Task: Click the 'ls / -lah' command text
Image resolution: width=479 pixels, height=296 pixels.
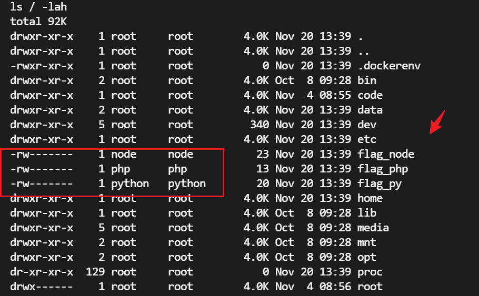Action: click(x=38, y=7)
